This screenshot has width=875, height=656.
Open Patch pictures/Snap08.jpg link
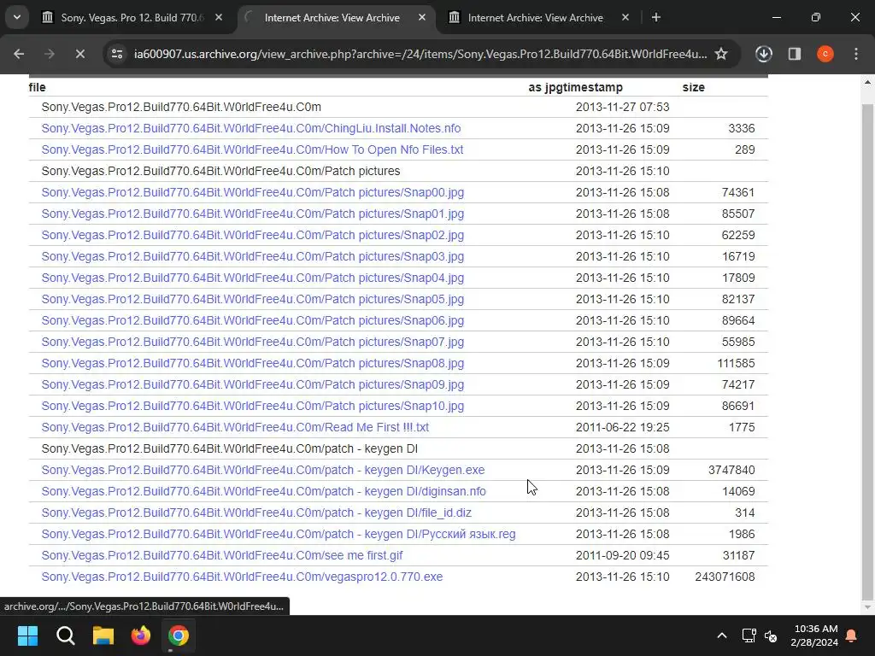pyautogui.click(x=253, y=363)
